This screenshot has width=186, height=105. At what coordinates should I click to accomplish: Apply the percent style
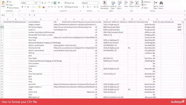tap(88, 7)
